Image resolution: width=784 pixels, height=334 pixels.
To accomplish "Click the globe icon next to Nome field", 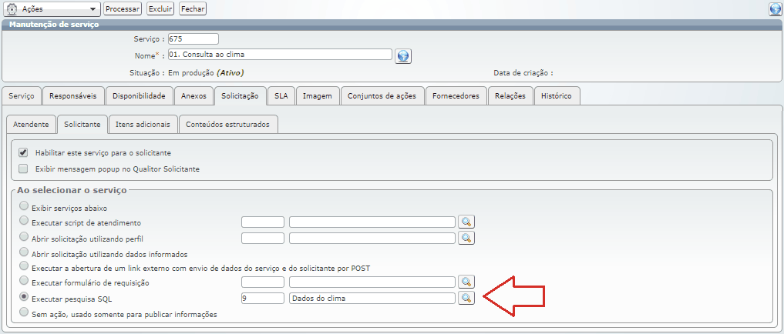I will pos(403,56).
